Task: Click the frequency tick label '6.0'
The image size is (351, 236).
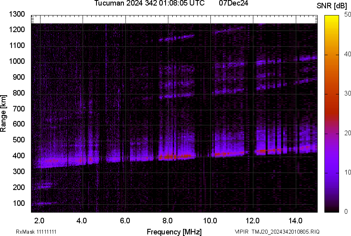Action: pos(125,221)
